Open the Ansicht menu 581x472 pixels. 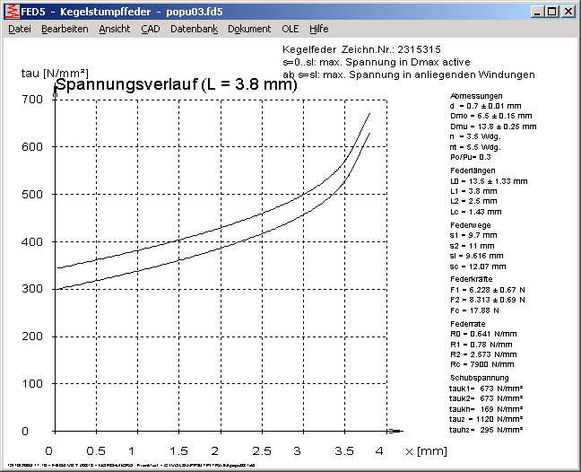point(115,29)
